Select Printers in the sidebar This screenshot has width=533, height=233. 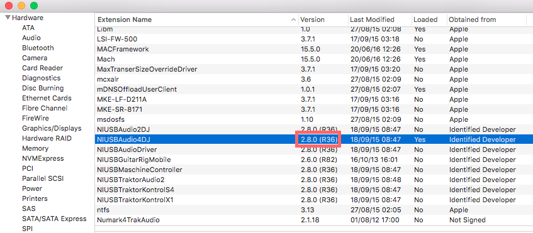click(35, 198)
